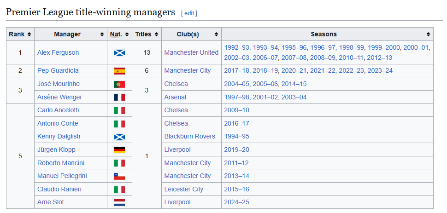Open the Manchester United club link
Image resolution: width=447 pixels, height=213 pixels.
[191, 53]
